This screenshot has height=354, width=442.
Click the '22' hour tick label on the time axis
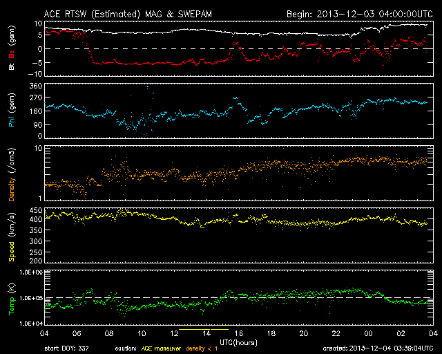tap(336, 333)
